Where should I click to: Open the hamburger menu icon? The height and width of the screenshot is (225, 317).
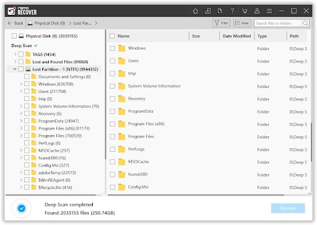[x=269, y=11]
